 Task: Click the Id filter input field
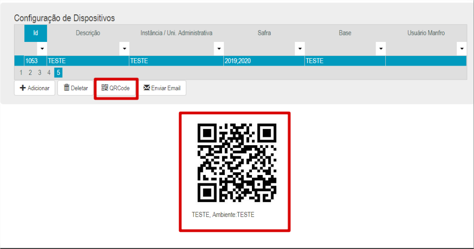coord(31,48)
